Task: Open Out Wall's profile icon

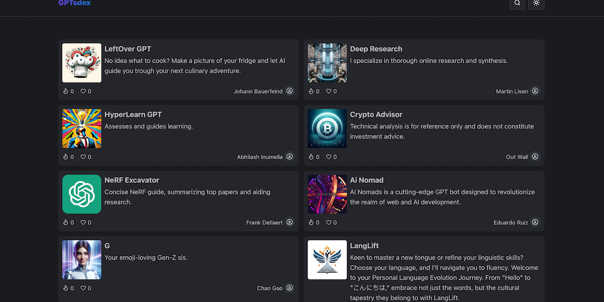Action: [x=535, y=156]
